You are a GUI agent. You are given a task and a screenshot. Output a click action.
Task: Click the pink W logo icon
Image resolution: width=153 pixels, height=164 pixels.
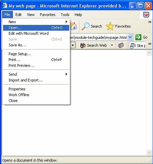point(146,15)
